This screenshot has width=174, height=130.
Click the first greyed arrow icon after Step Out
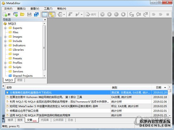(153, 15)
